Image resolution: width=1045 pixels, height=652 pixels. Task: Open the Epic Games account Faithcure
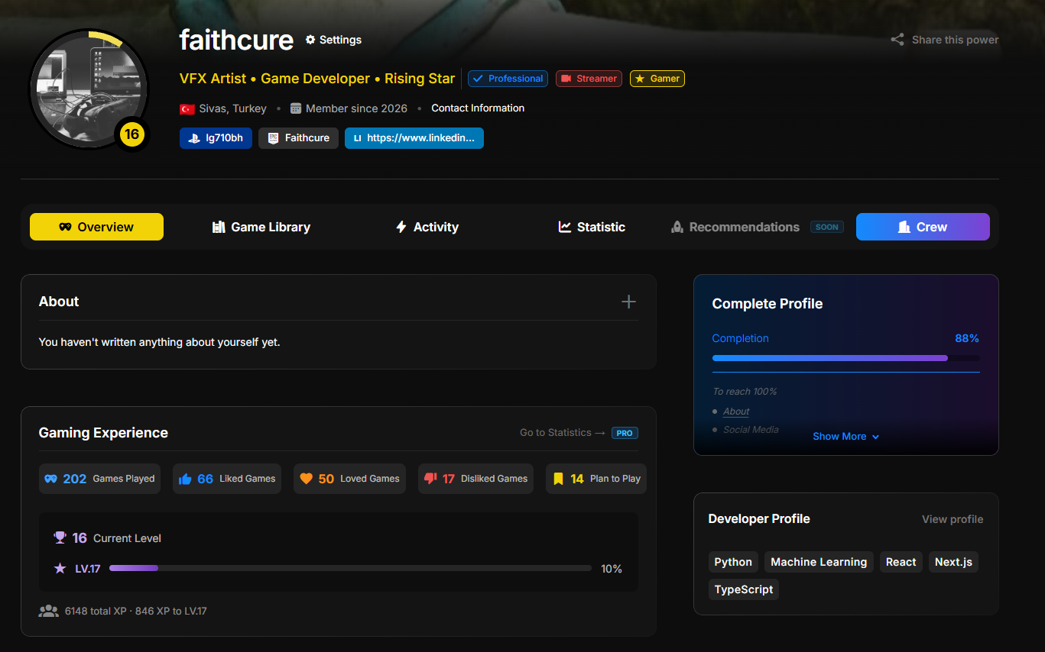click(298, 138)
